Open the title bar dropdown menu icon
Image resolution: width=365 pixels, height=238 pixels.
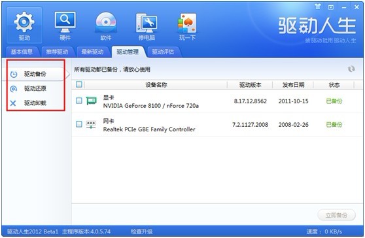[331, 7]
